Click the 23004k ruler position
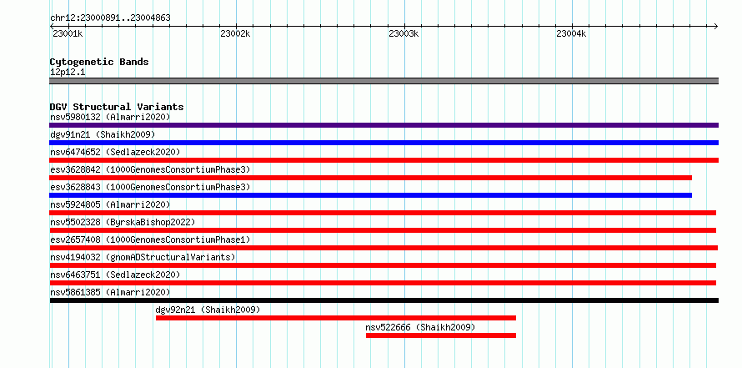 click(x=571, y=33)
